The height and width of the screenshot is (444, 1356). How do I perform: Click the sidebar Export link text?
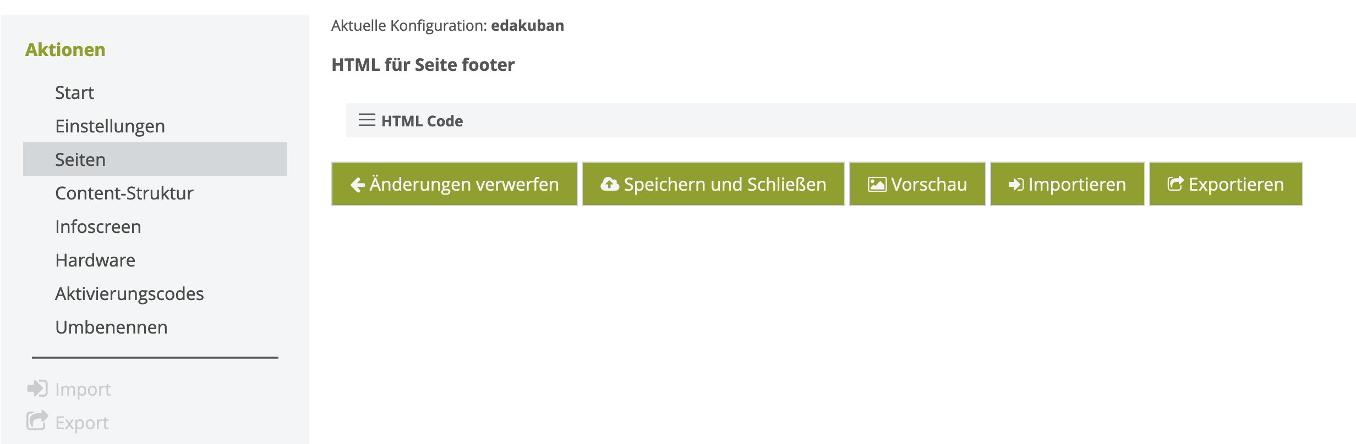point(82,423)
